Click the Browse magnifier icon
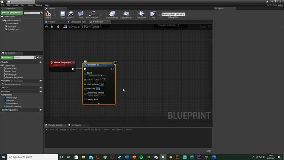 coord(71,14)
